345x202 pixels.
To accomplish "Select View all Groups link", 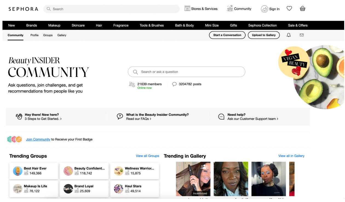I will [x=147, y=156].
